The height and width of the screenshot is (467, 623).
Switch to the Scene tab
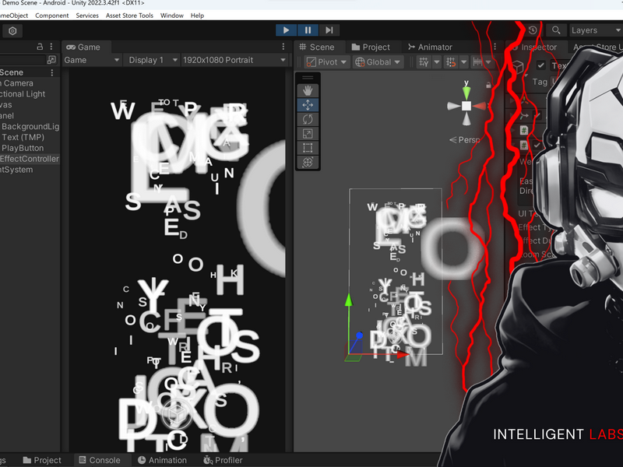(x=317, y=47)
